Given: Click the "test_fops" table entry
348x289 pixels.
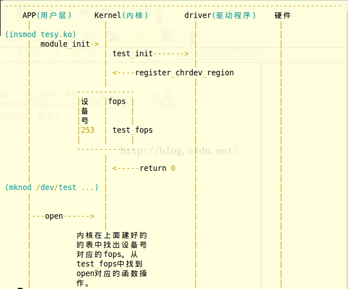Looking at the screenshot, I should (x=133, y=130).
